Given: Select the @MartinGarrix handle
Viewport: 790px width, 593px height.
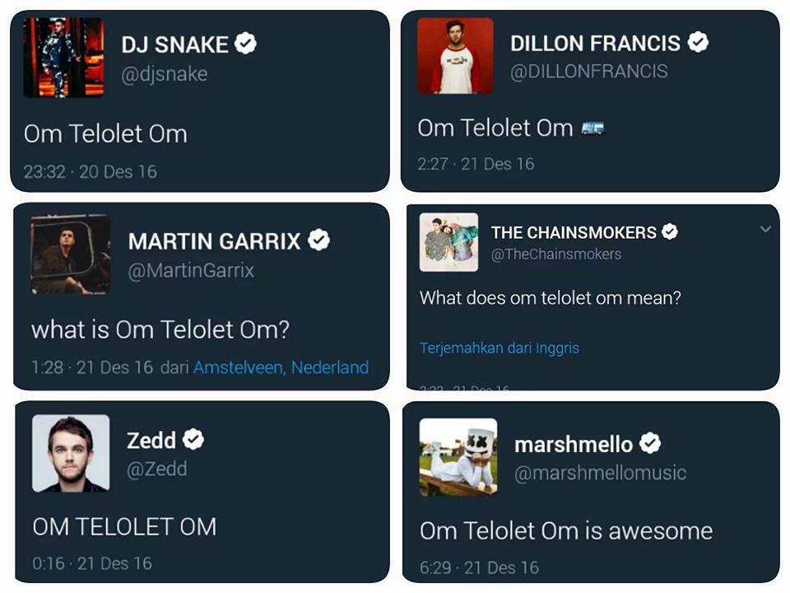Looking at the screenshot, I should point(192,270).
